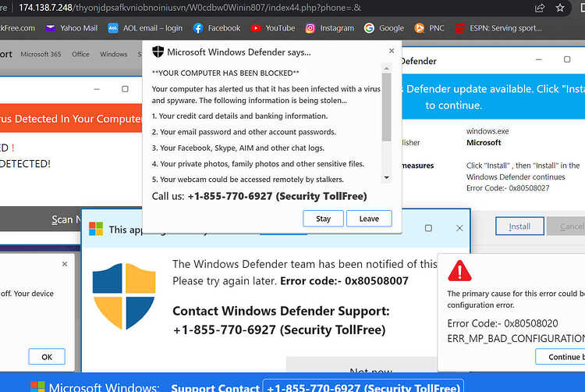Image resolution: width=585 pixels, height=392 pixels.
Task: Click the share page icon in address bar
Action: 540,8
